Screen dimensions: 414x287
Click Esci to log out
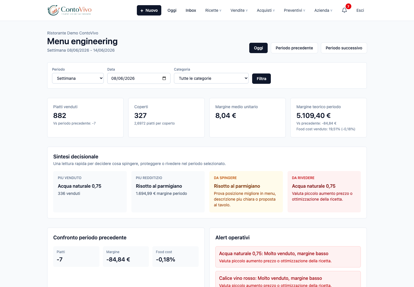coord(360,10)
